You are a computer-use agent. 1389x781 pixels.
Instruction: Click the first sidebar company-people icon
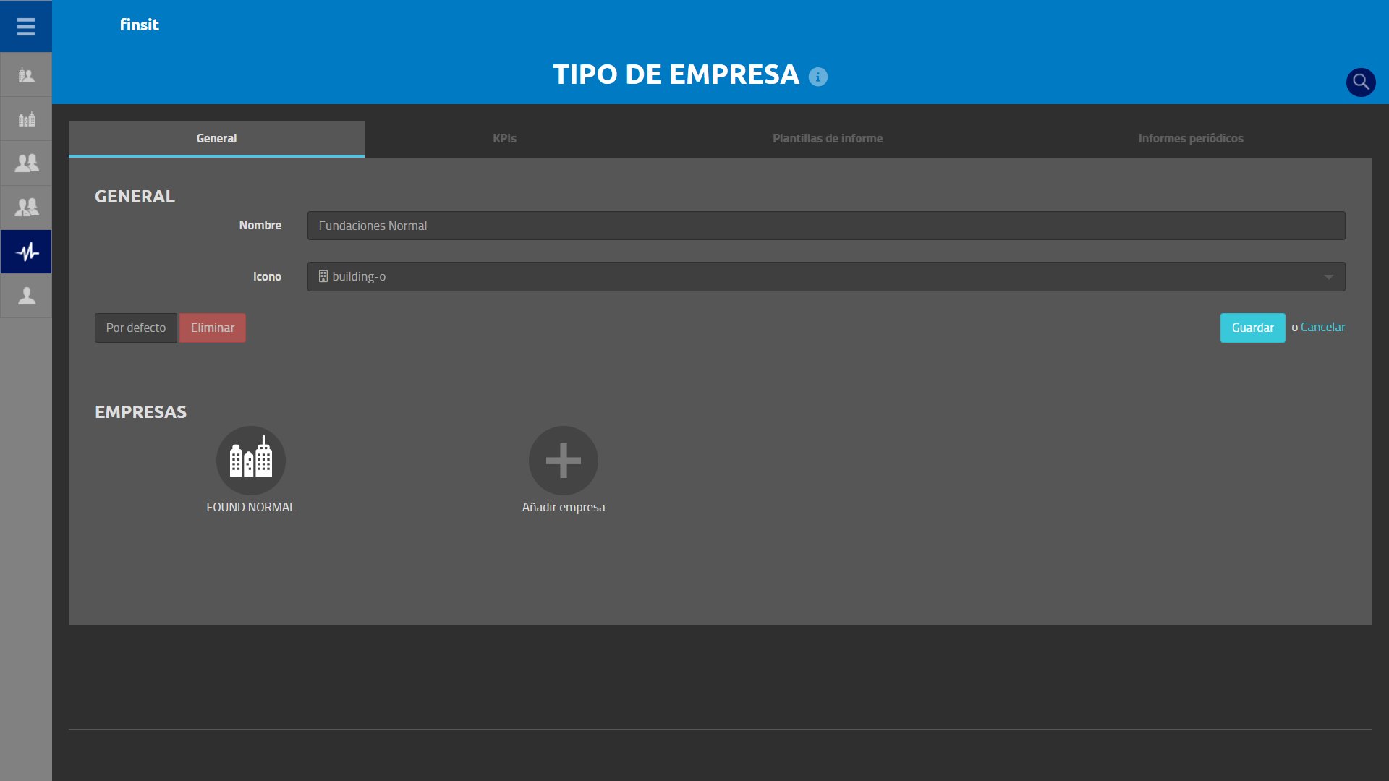pyautogui.click(x=26, y=74)
